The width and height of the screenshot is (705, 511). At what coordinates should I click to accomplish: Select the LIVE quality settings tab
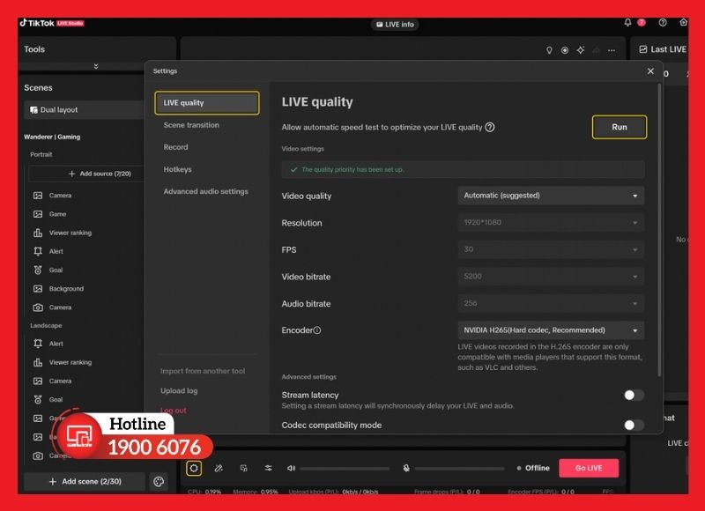tap(207, 103)
